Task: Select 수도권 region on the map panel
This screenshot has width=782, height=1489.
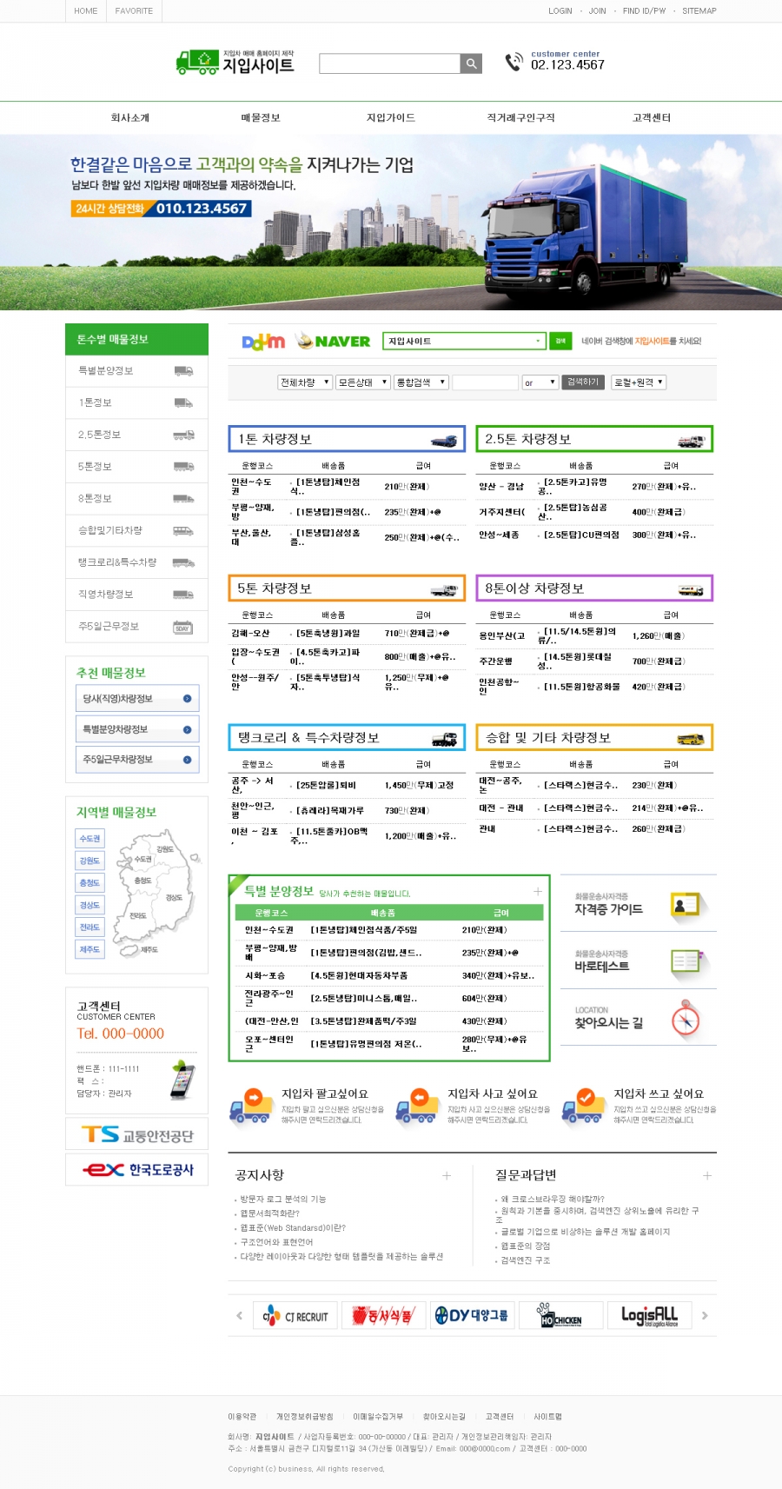Action: coord(89,839)
